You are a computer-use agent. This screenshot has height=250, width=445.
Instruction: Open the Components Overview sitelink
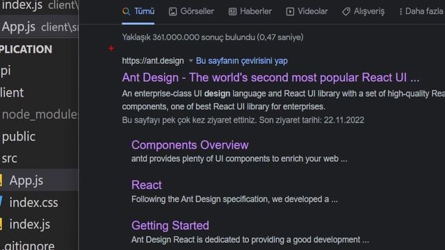pos(190,145)
